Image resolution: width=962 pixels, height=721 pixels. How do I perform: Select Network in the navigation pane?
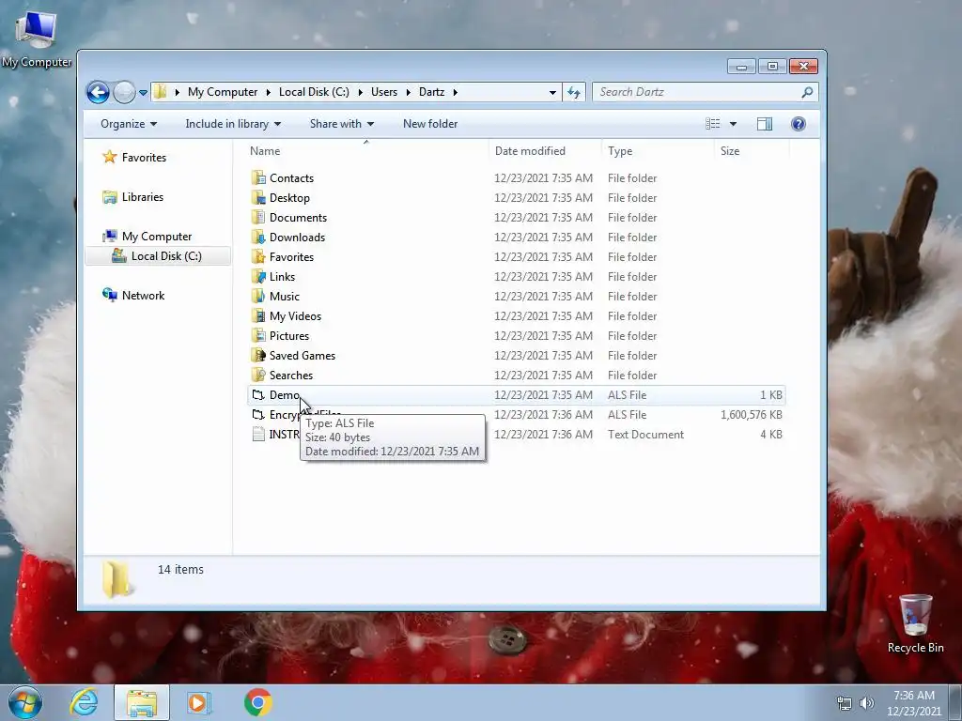coord(143,296)
